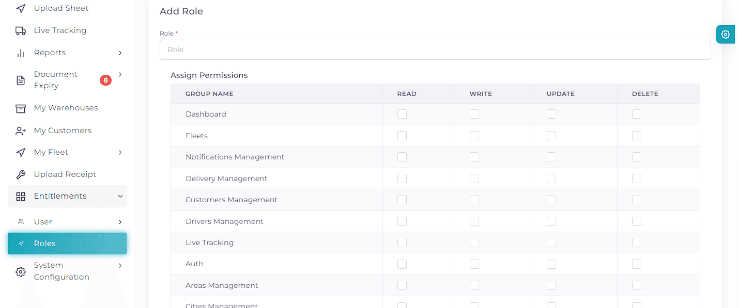Click the Reports bar chart icon
Screen dimensions: 738x308
[21, 53]
